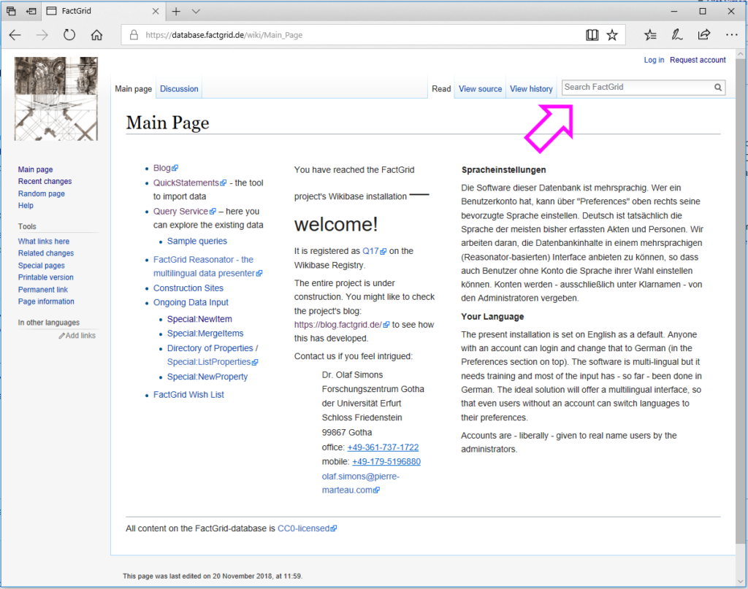This screenshot has height=589, width=748.
Task: Expand the tab preview chevron
Action: (x=196, y=11)
